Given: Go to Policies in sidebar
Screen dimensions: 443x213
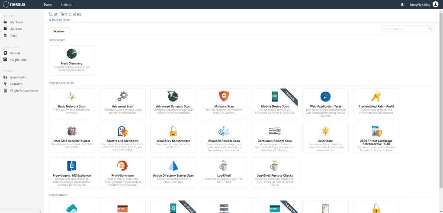Looking at the screenshot, I should 15,53.
